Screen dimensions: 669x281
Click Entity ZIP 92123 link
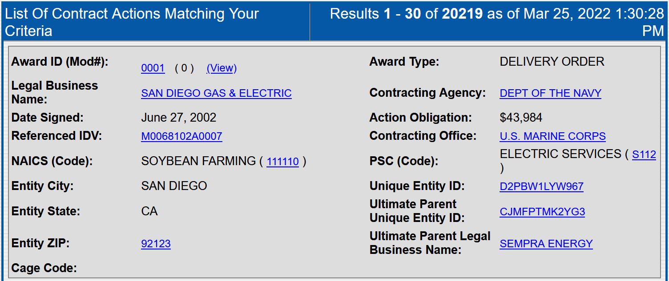pyautogui.click(x=156, y=244)
